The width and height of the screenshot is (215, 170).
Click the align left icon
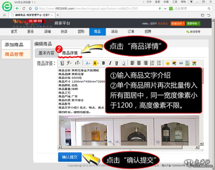pyautogui.click(x=132, y=63)
